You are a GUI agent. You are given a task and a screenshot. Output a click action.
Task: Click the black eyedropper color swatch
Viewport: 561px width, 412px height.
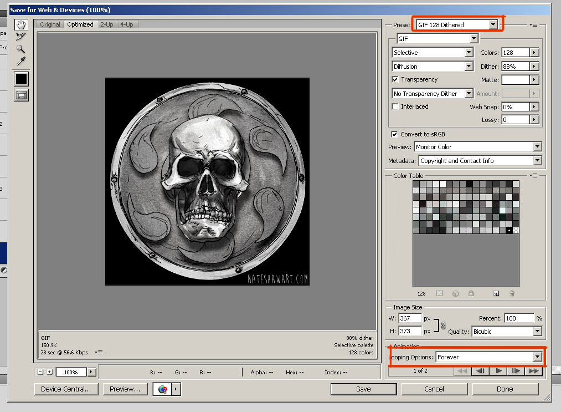click(x=21, y=79)
